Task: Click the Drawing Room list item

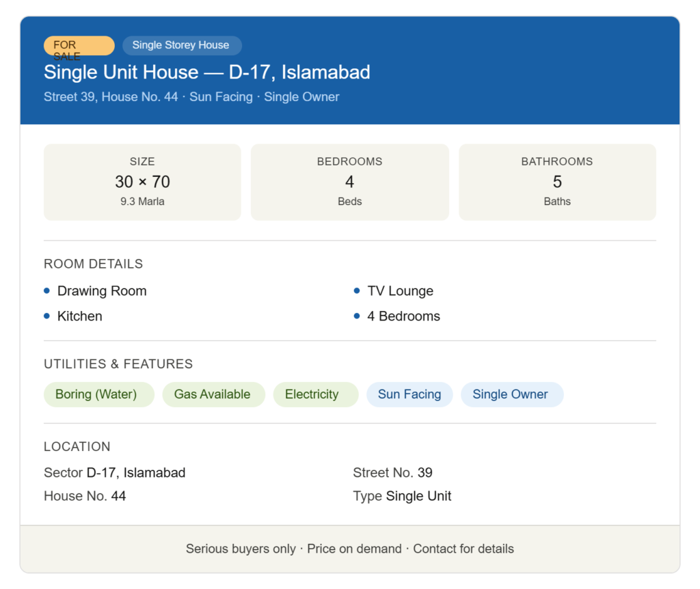Action: coord(95,291)
